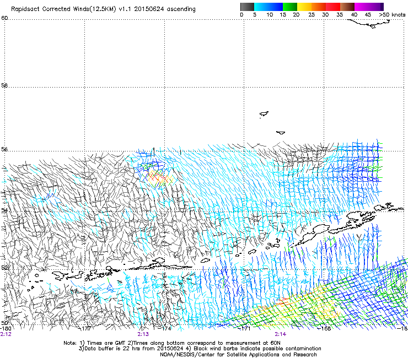Click the '>50 knots' legend label
The width and height of the screenshot is (408, 358).
(392, 15)
